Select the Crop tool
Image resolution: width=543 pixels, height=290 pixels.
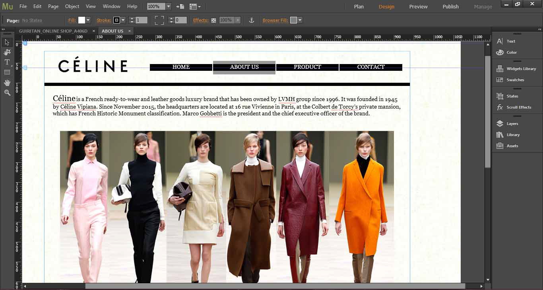point(7,52)
